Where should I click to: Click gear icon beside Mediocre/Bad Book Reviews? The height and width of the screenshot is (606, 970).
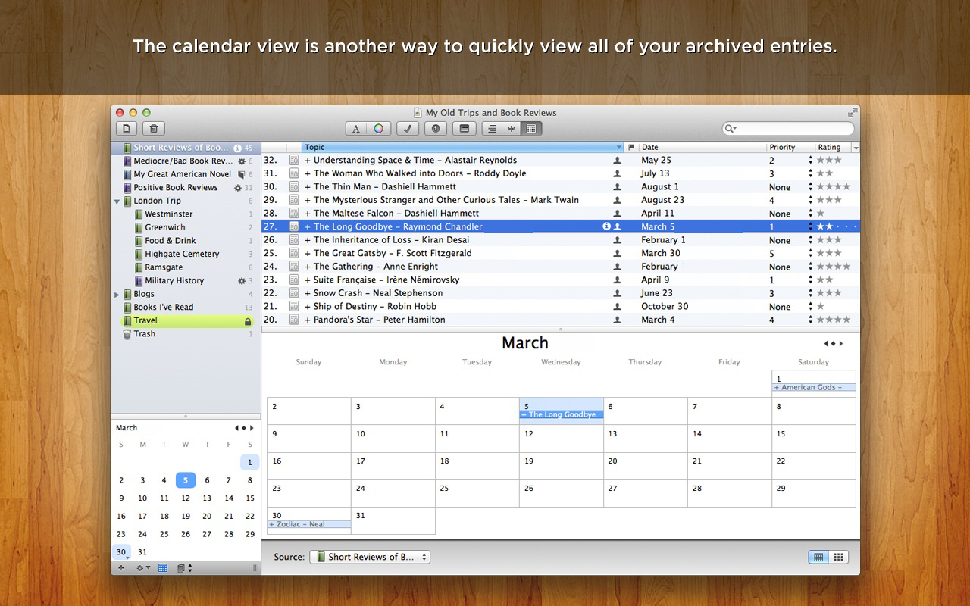point(242,161)
